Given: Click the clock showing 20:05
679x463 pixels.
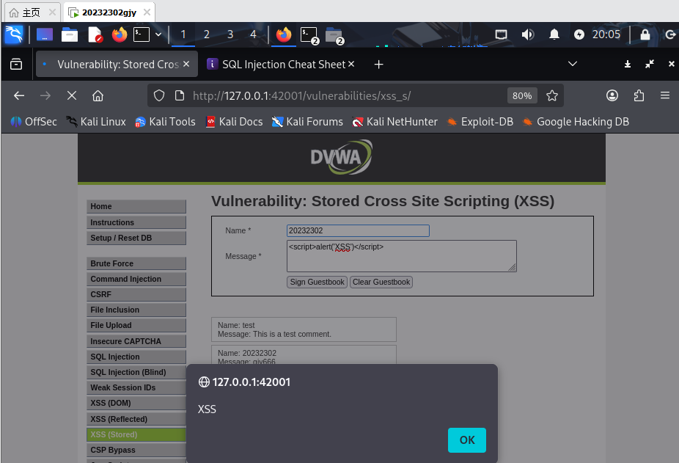Looking at the screenshot, I should tap(606, 34).
